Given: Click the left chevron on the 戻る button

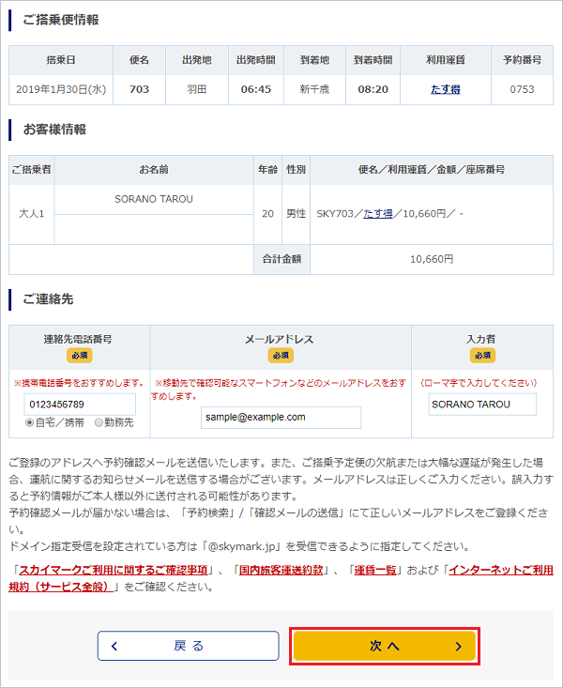Looking at the screenshot, I should (x=114, y=646).
